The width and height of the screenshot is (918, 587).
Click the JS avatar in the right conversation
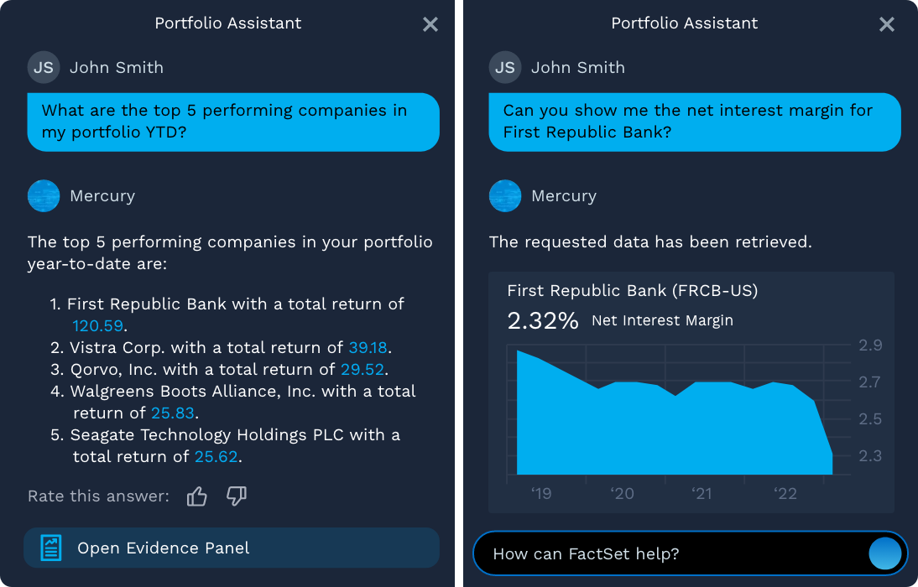point(504,67)
